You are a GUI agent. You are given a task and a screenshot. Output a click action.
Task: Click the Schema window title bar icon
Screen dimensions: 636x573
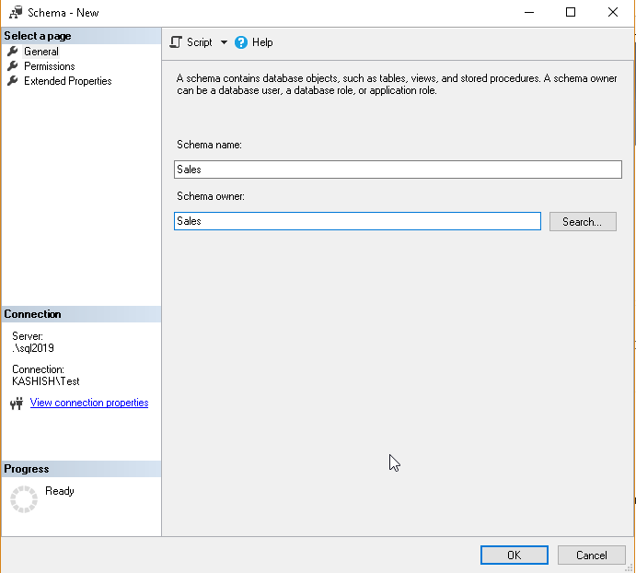pos(16,13)
